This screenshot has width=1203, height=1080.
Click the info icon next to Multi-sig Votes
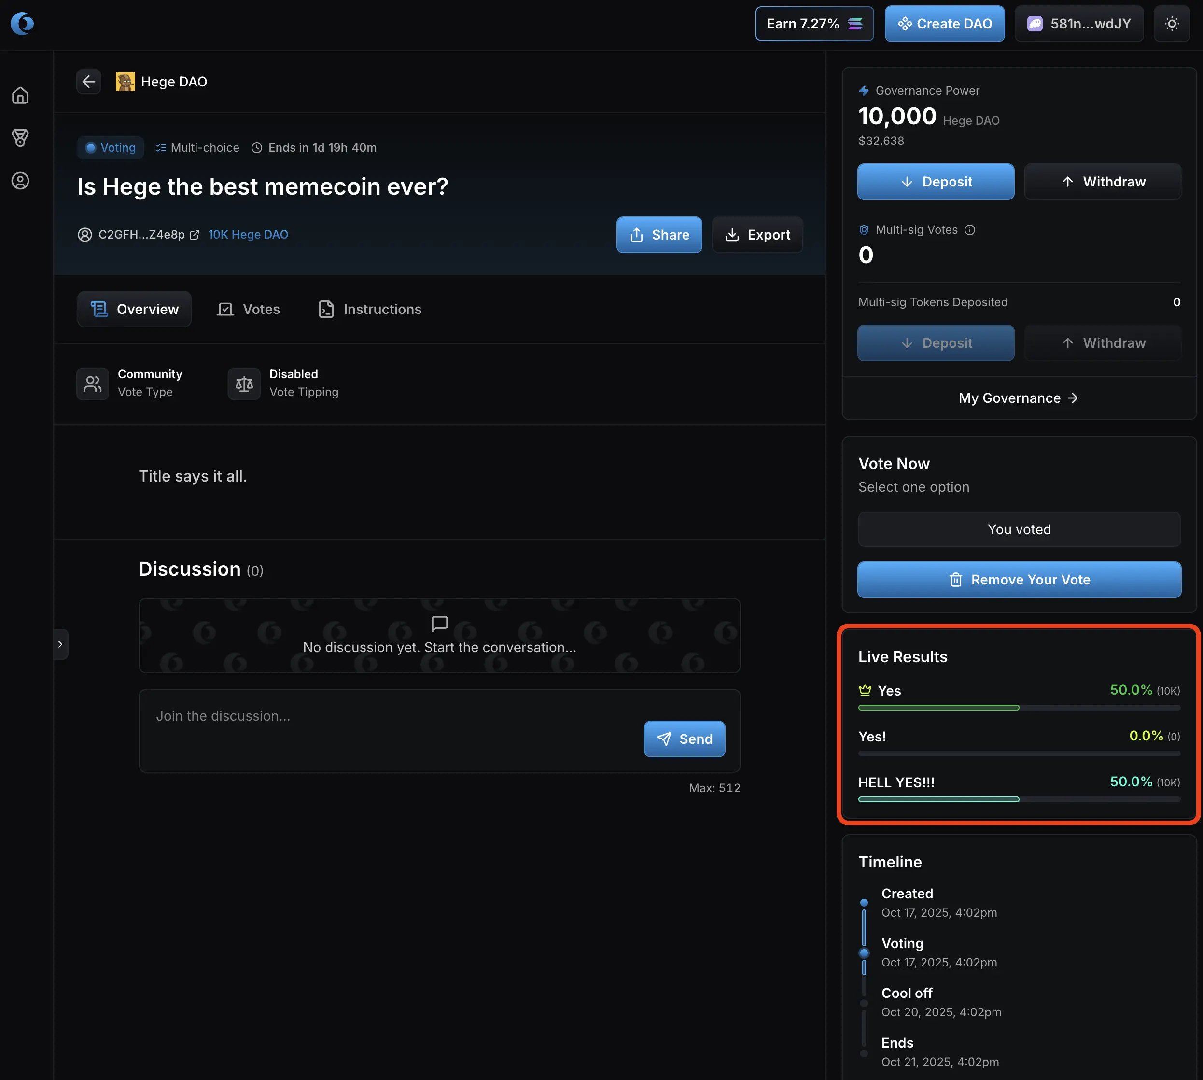[970, 229]
